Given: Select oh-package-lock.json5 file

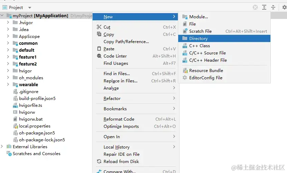Looking at the screenshot, I should coord(42,140).
